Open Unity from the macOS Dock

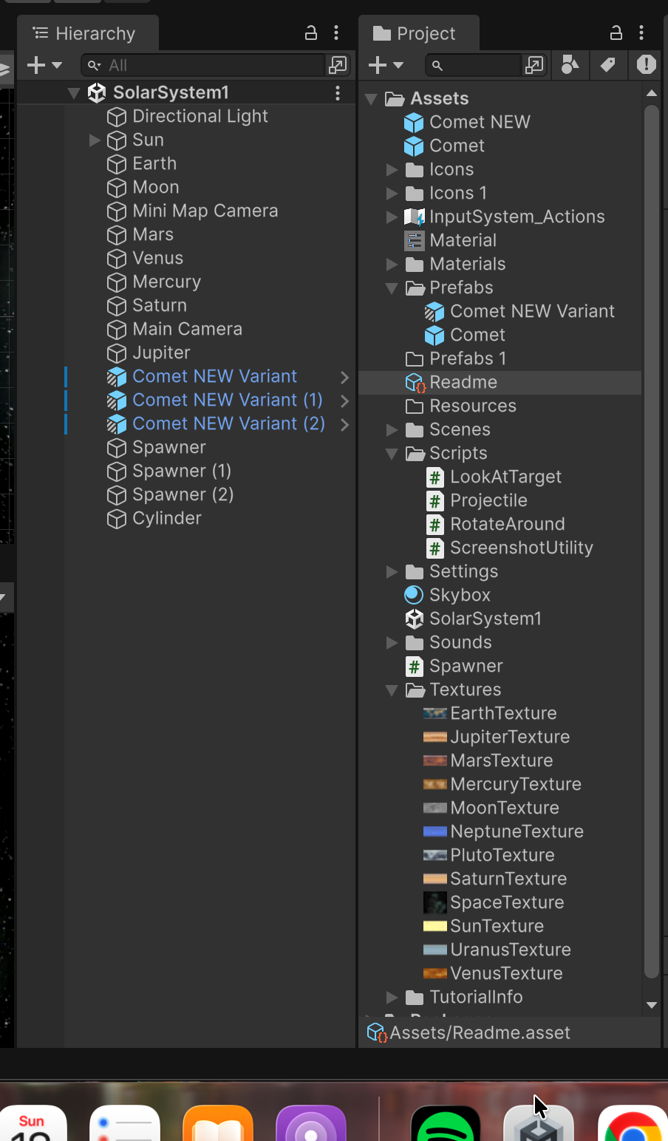(539, 1123)
